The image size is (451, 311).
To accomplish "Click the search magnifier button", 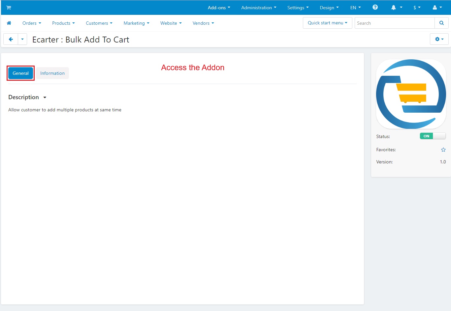I will (441, 23).
